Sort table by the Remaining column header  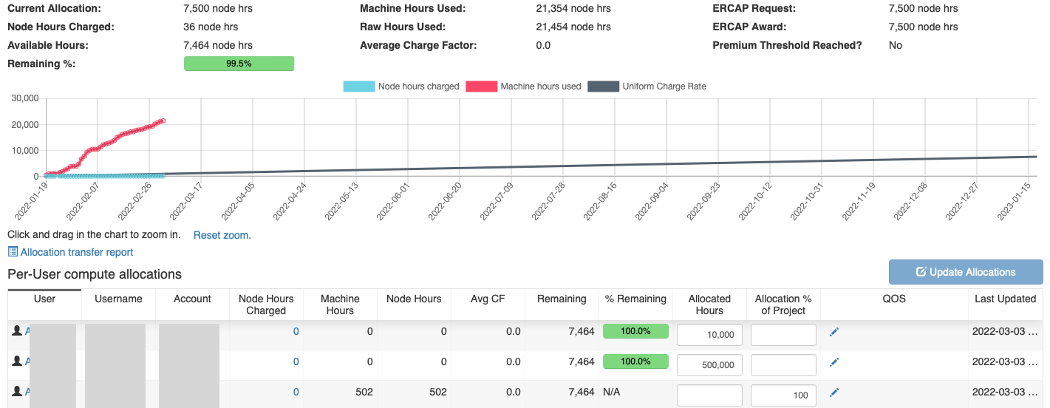click(561, 299)
